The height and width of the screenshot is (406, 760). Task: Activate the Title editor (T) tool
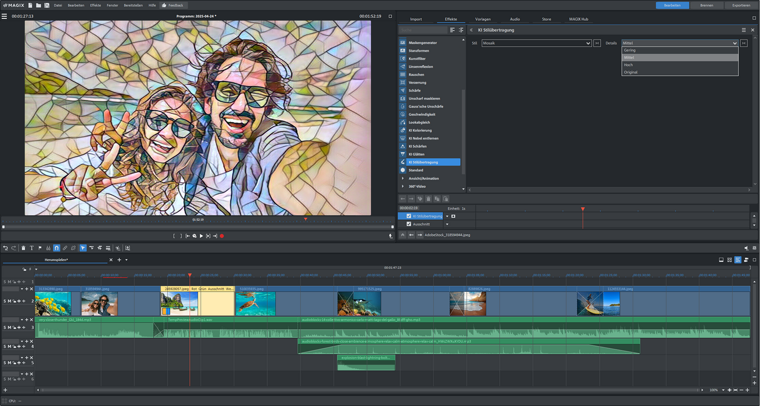pyautogui.click(x=32, y=248)
